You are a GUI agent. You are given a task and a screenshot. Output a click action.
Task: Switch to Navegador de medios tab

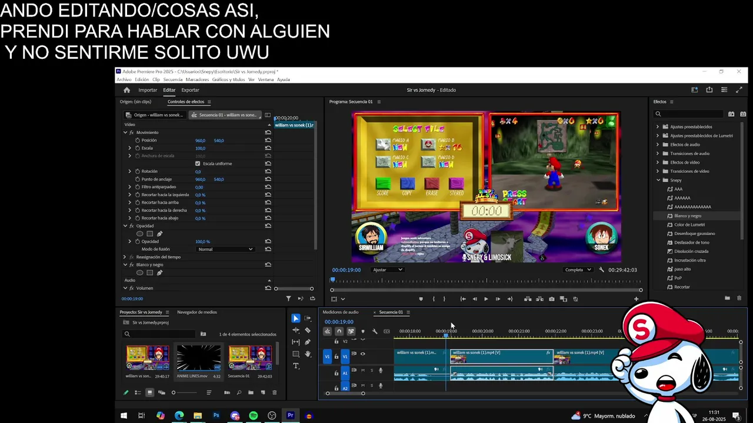pos(197,312)
